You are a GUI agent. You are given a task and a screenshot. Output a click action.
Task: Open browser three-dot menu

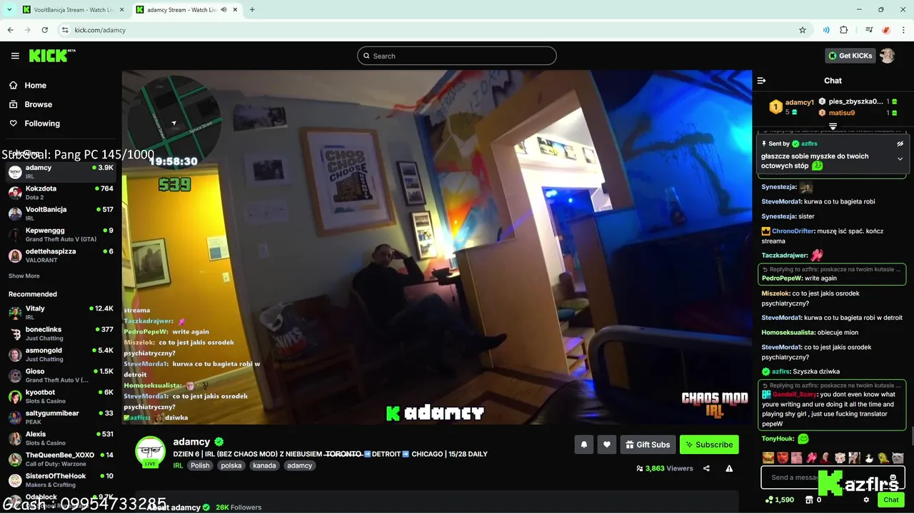[x=904, y=30]
